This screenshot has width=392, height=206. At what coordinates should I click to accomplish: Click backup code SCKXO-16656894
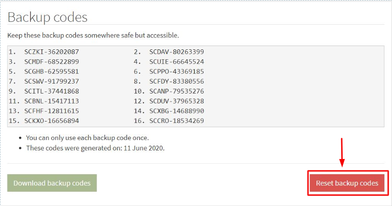click(x=51, y=121)
